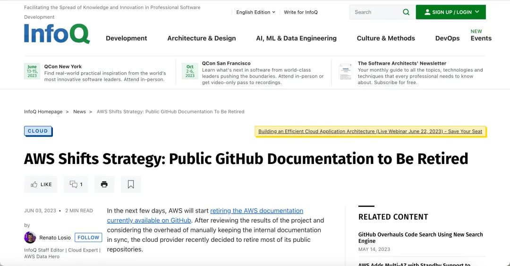Click the article headline text
Image resolution: width=510 pixels, height=266 pixels.
click(x=246, y=159)
